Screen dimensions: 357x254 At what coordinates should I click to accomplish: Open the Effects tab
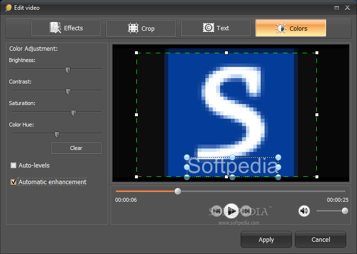click(x=66, y=28)
